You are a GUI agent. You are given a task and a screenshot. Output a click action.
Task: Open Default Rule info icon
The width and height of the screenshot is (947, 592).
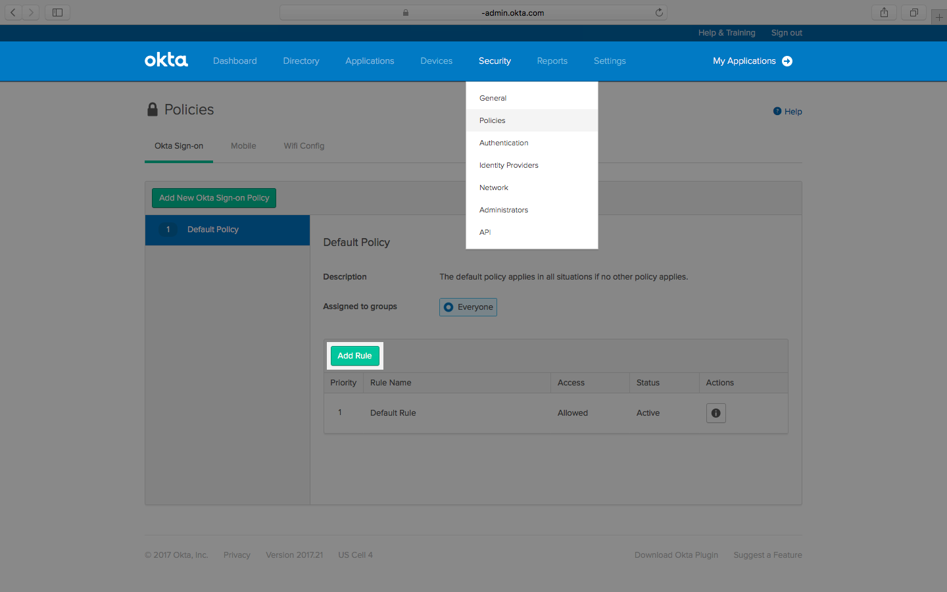point(716,413)
